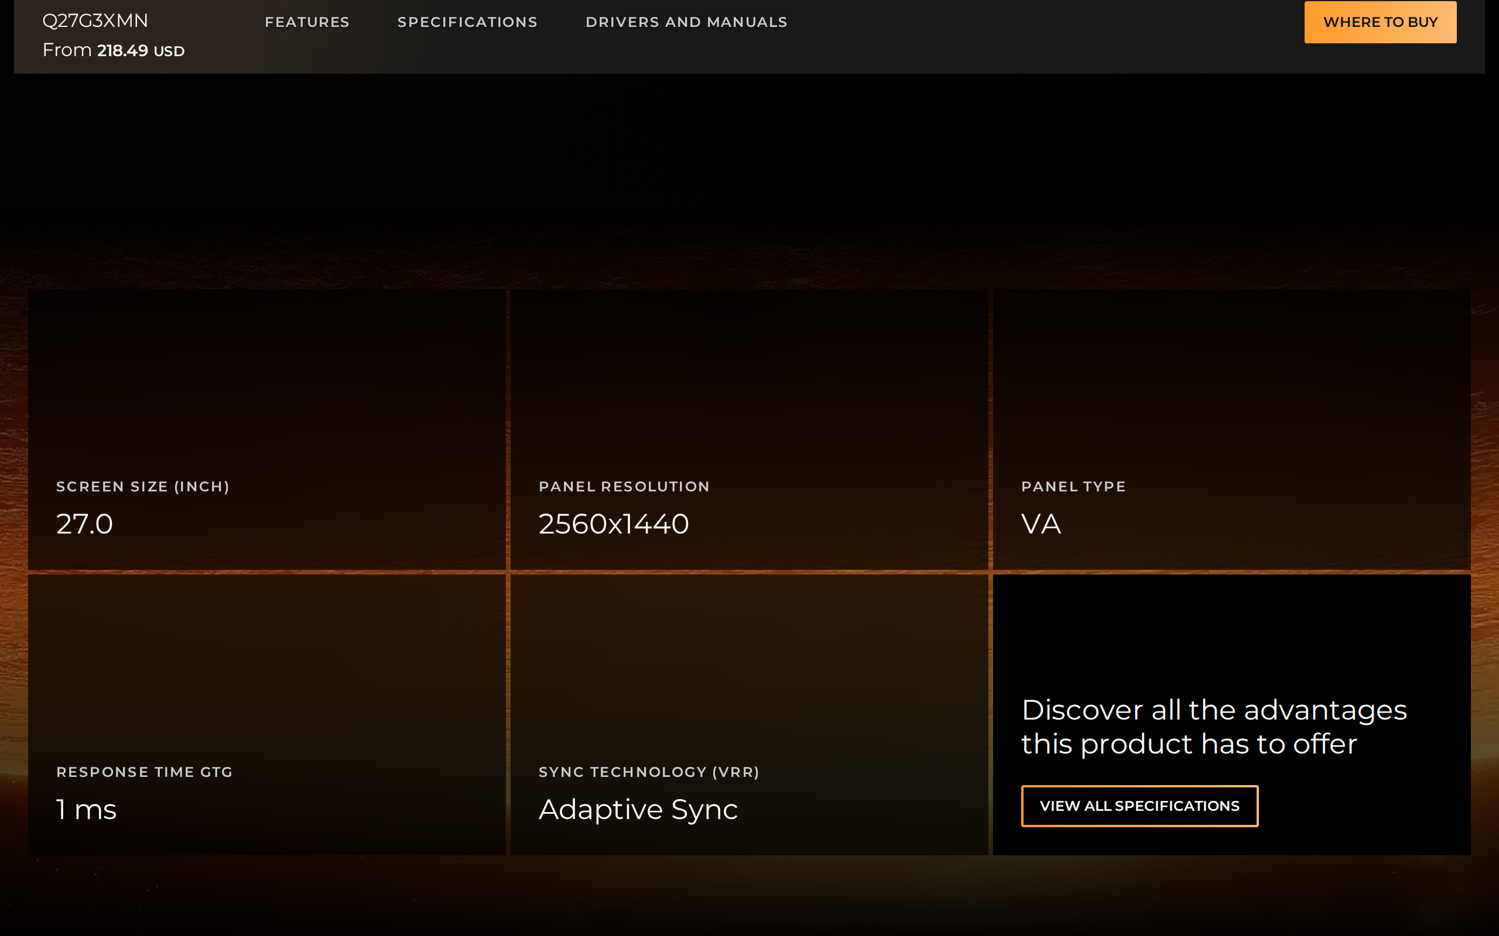Switch to the Specifications tab

pyautogui.click(x=468, y=22)
